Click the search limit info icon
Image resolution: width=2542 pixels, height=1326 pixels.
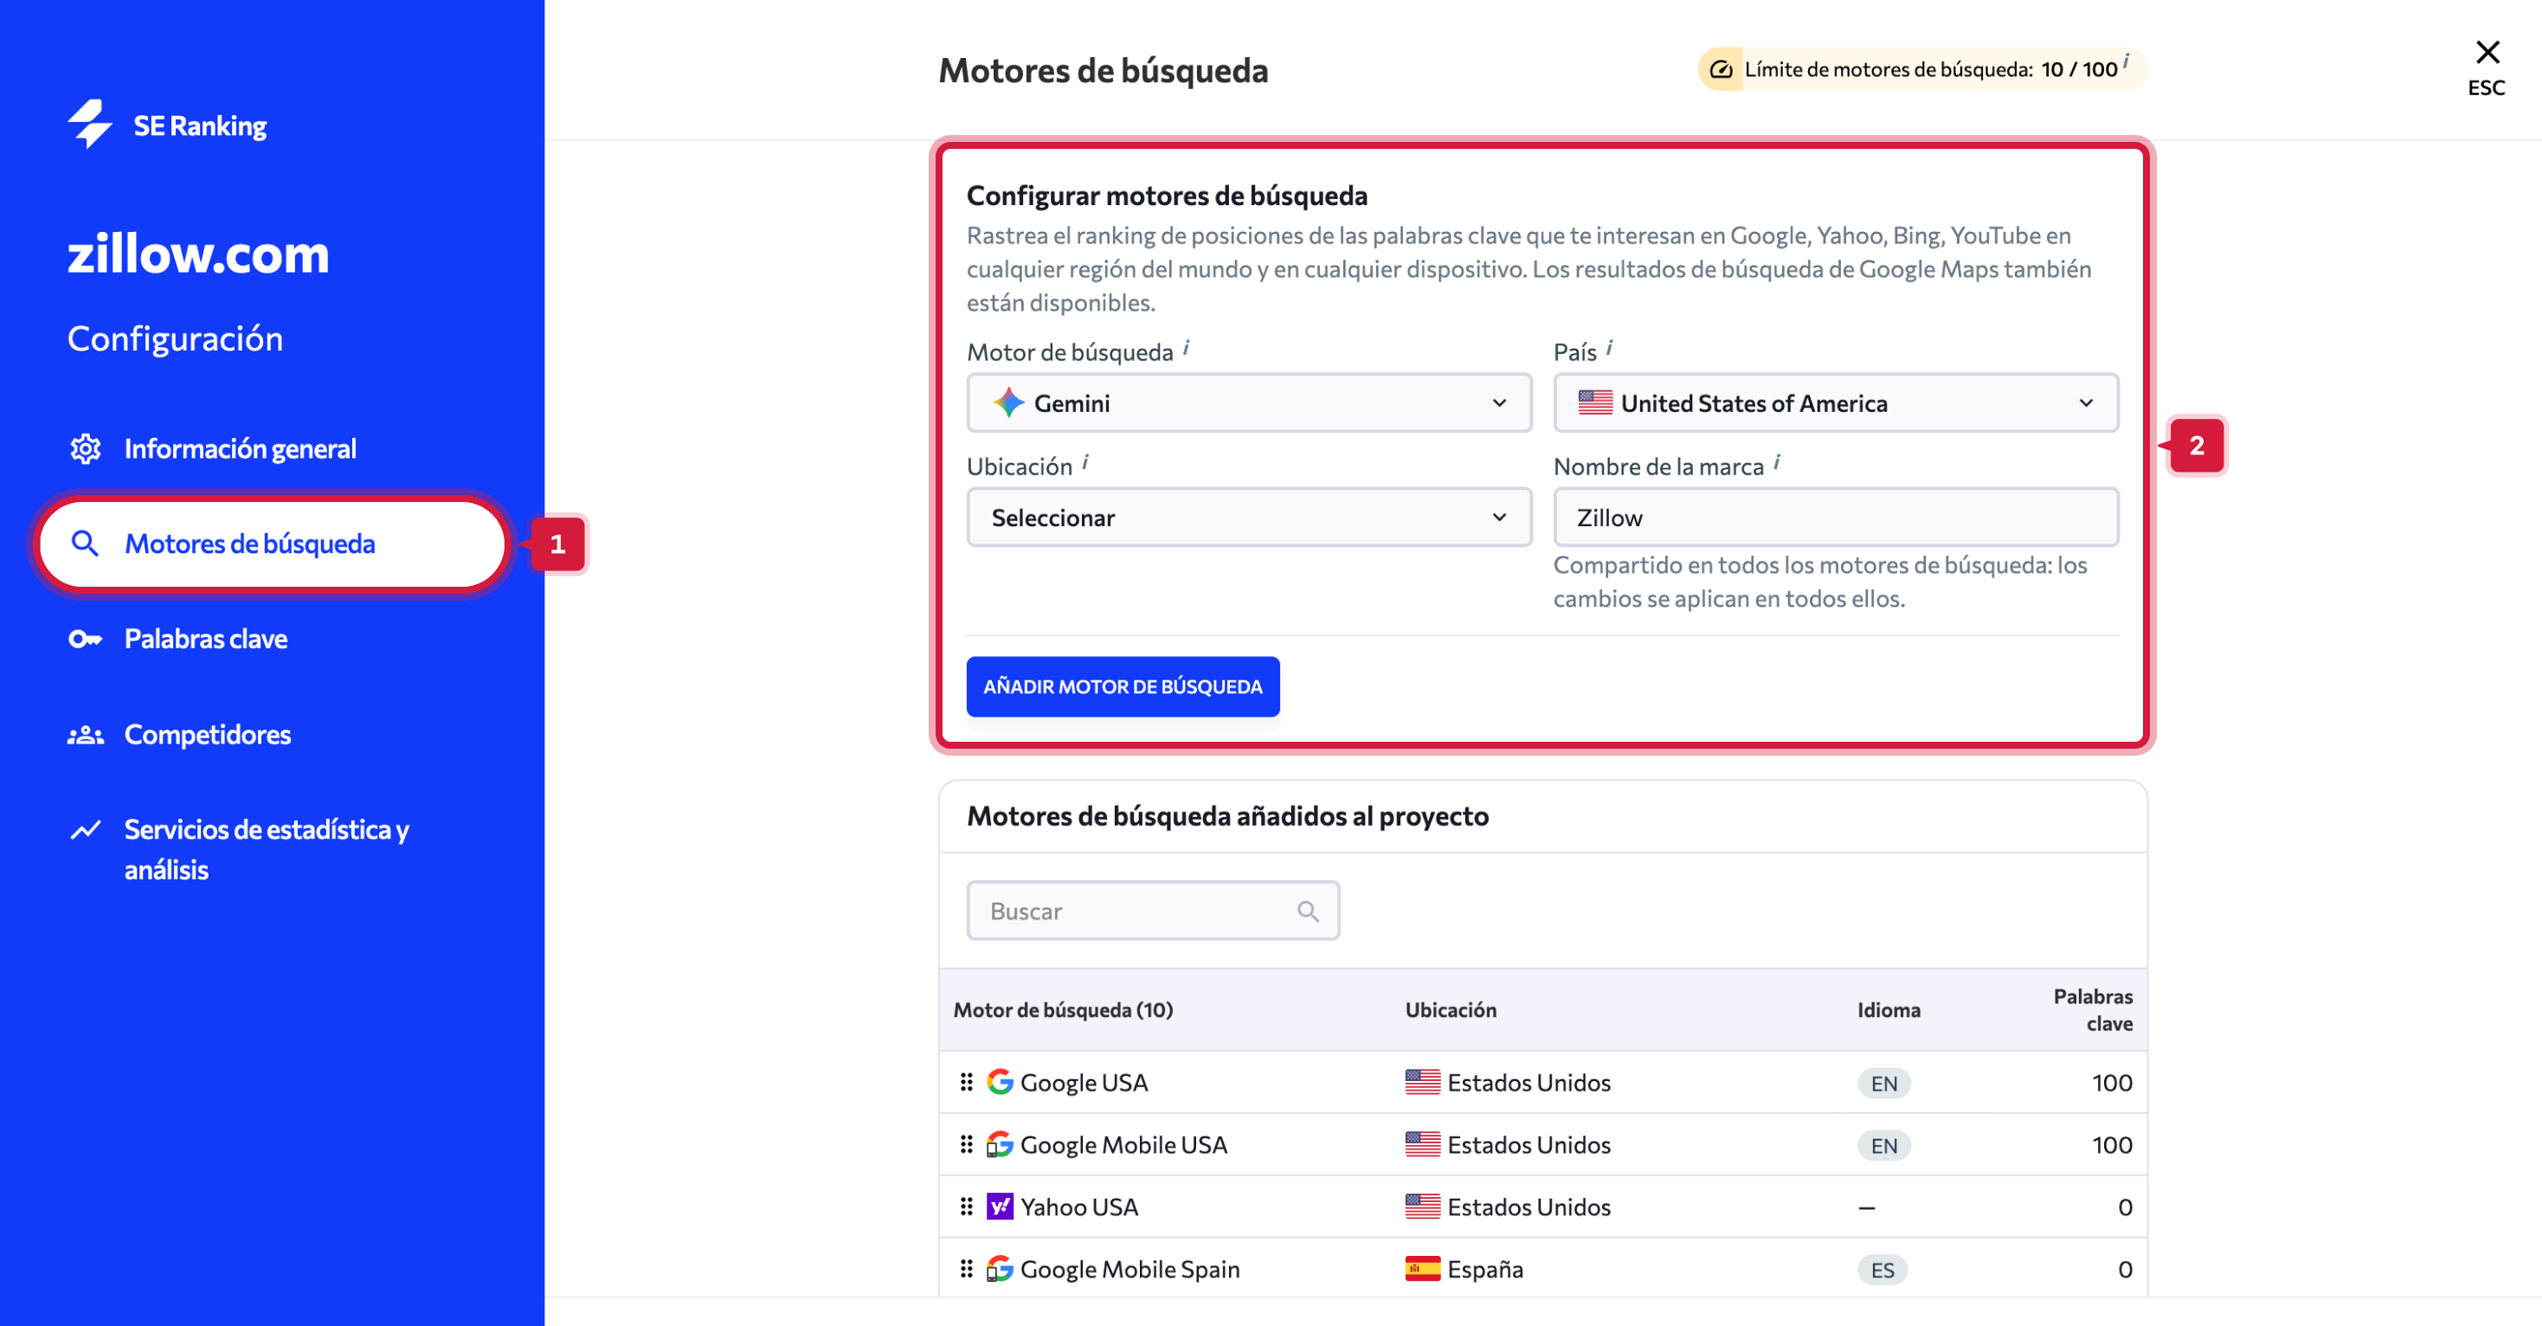[2126, 61]
